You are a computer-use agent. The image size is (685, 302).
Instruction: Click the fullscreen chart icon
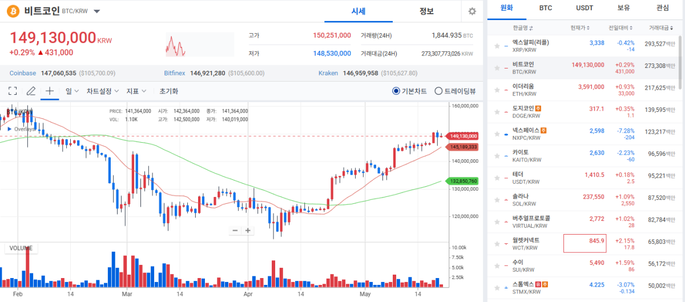pos(13,91)
